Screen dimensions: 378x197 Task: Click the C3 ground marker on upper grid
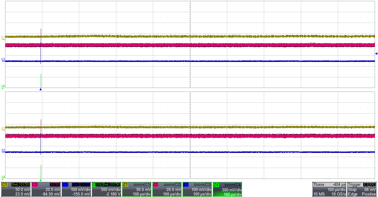(x=3, y=59)
